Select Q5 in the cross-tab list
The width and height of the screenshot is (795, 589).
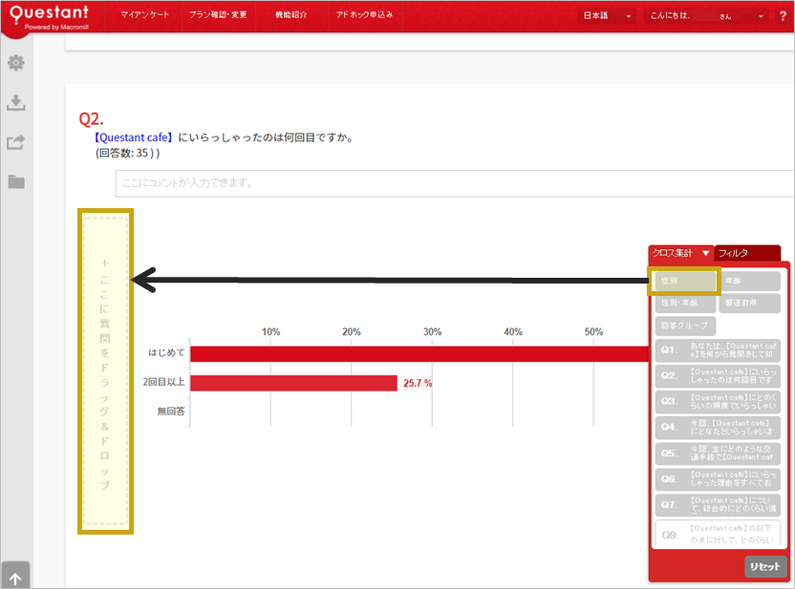(718, 453)
